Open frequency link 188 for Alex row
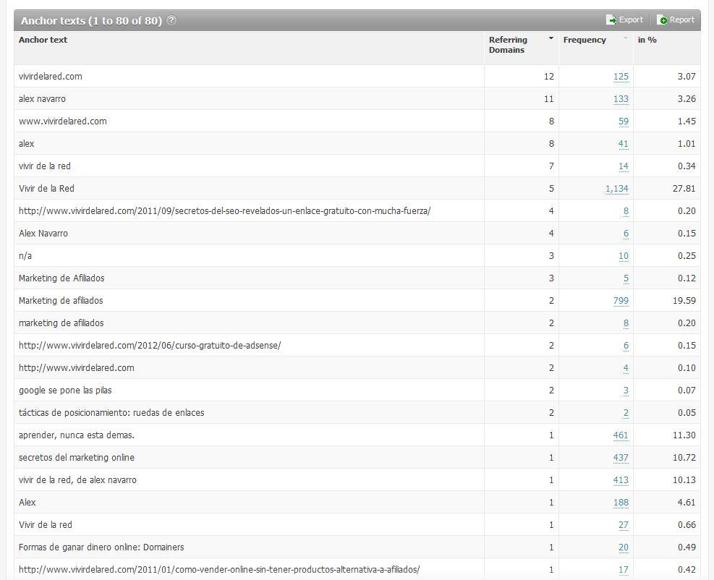Screen dimensions: 714x580 coord(621,502)
